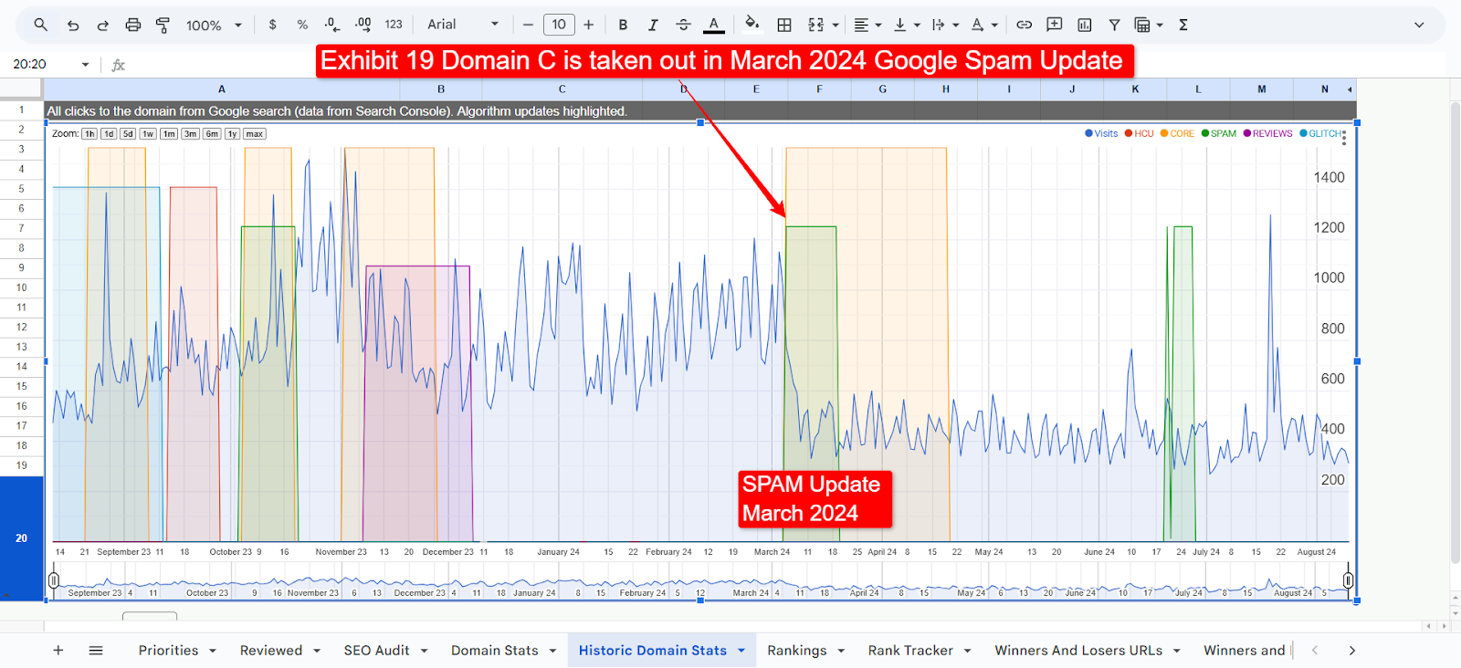Increase font size with plus button
The image size is (1461, 668).
pyautogui.click(x=588, y=25)
